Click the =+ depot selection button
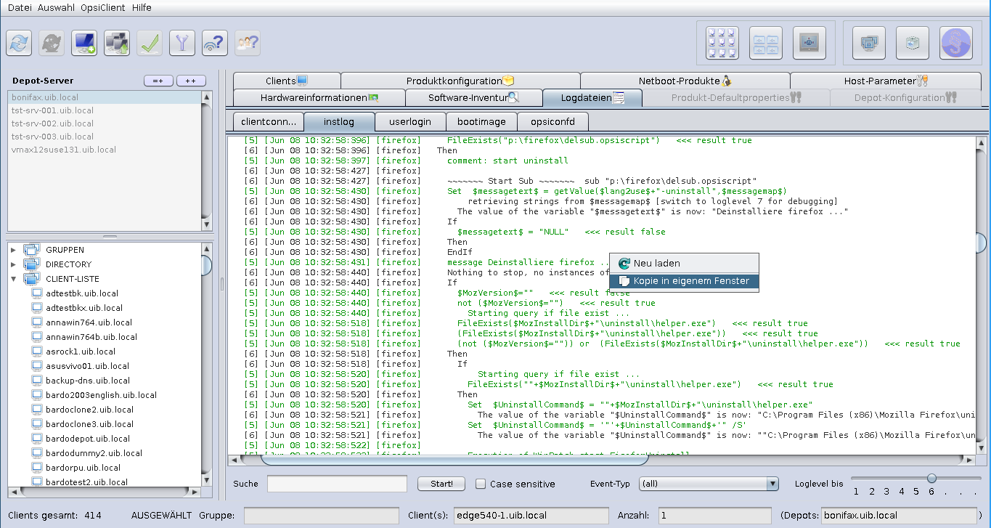The height and width of the screenshot is (528, 991). coord(158,81)
